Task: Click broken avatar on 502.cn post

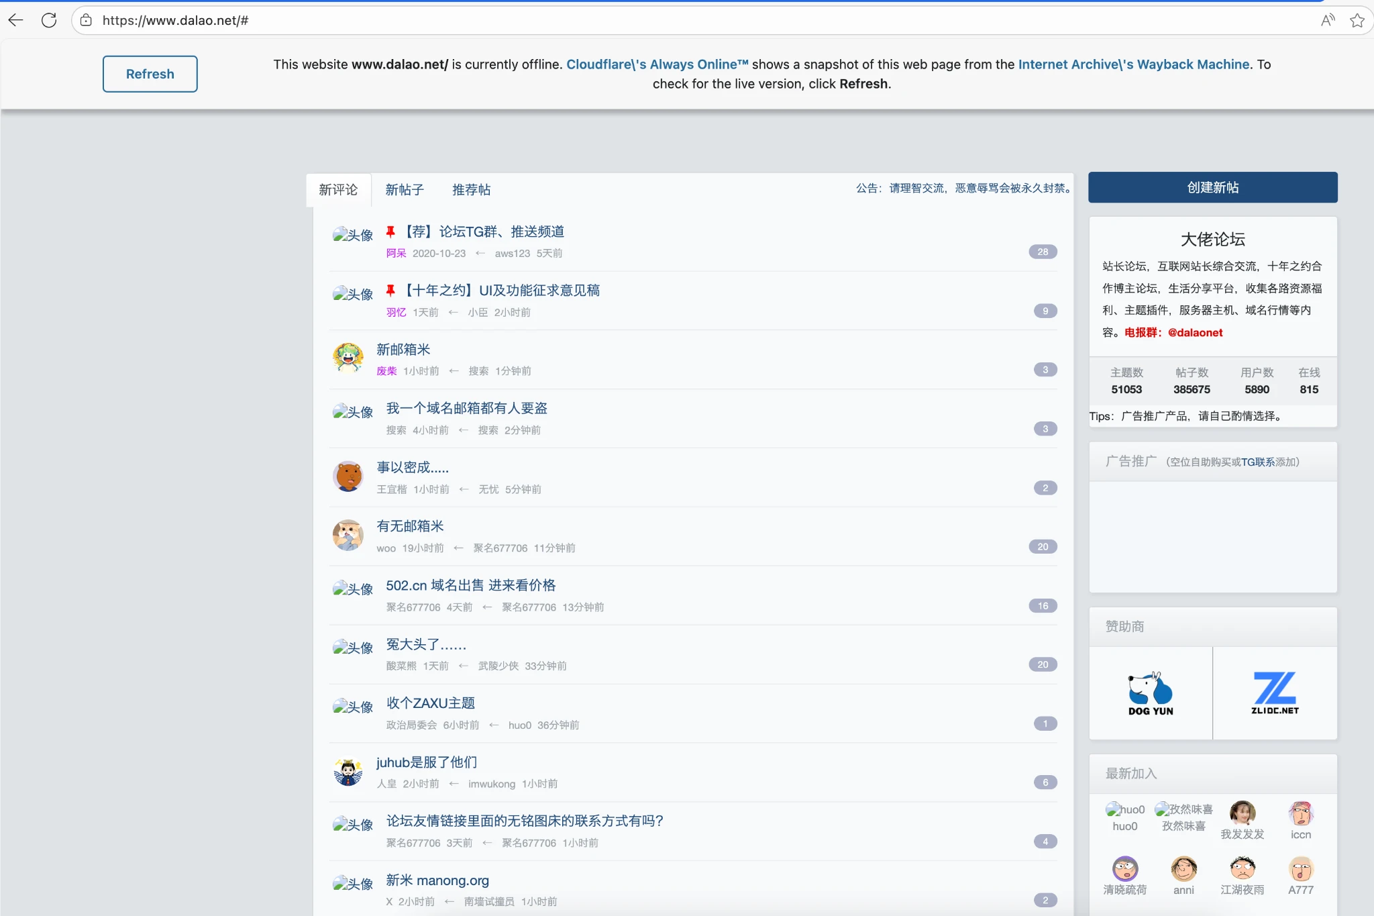Action: click(353, 589)
